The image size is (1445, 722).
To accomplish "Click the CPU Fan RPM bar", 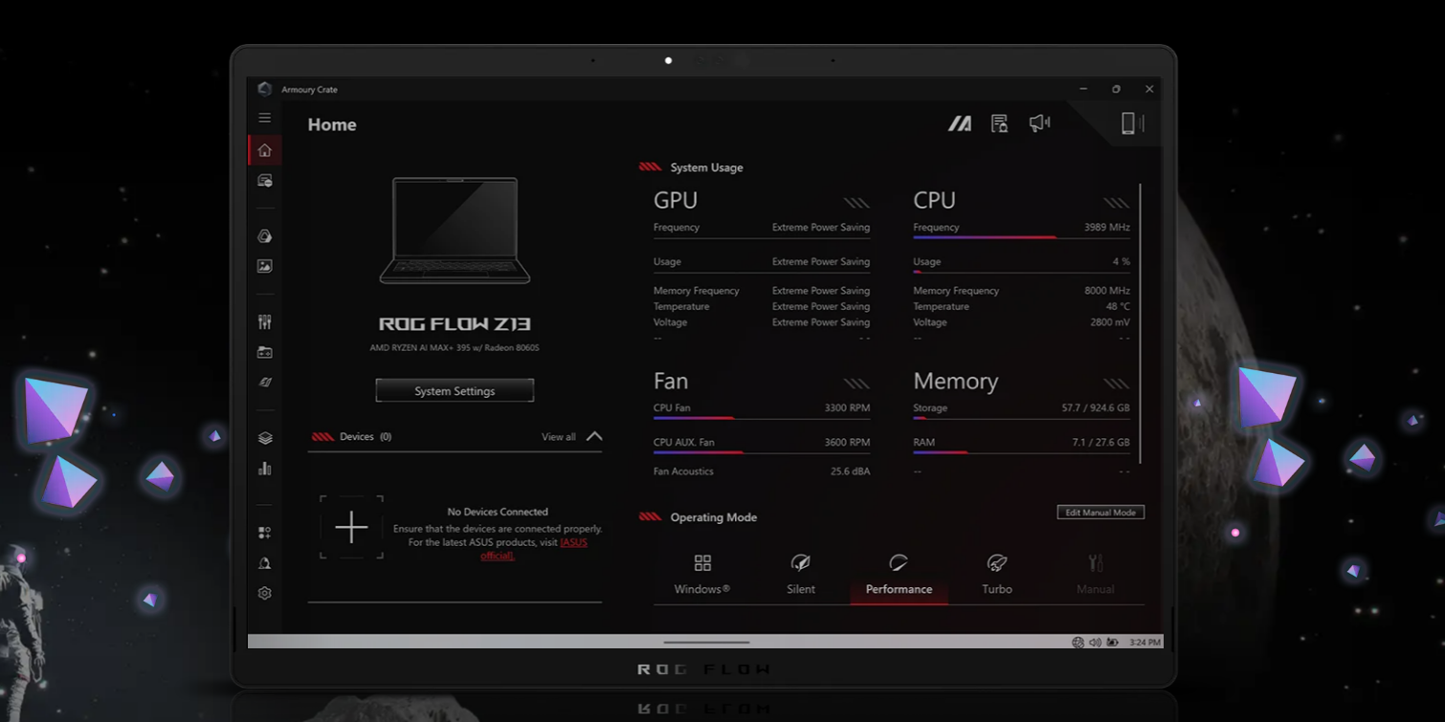I will tap(762, 418).
